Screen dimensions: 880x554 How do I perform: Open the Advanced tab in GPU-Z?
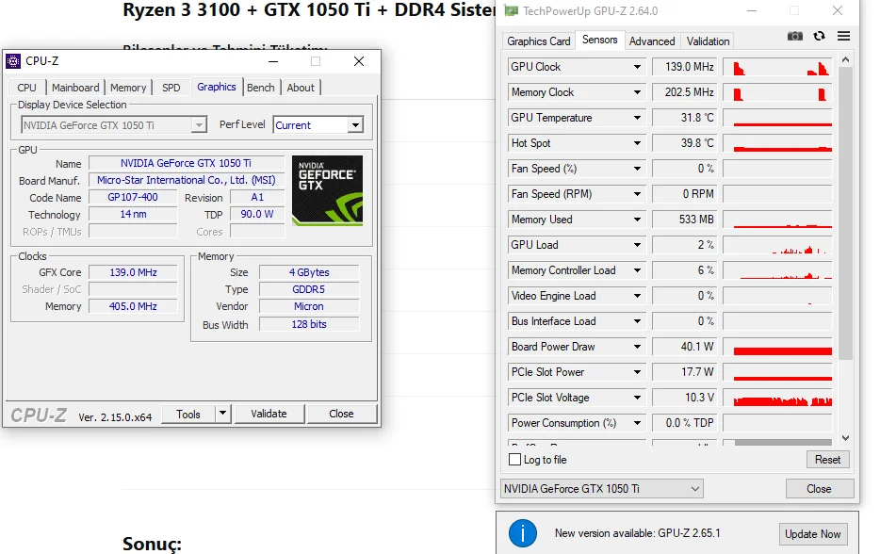click(652, 41)
